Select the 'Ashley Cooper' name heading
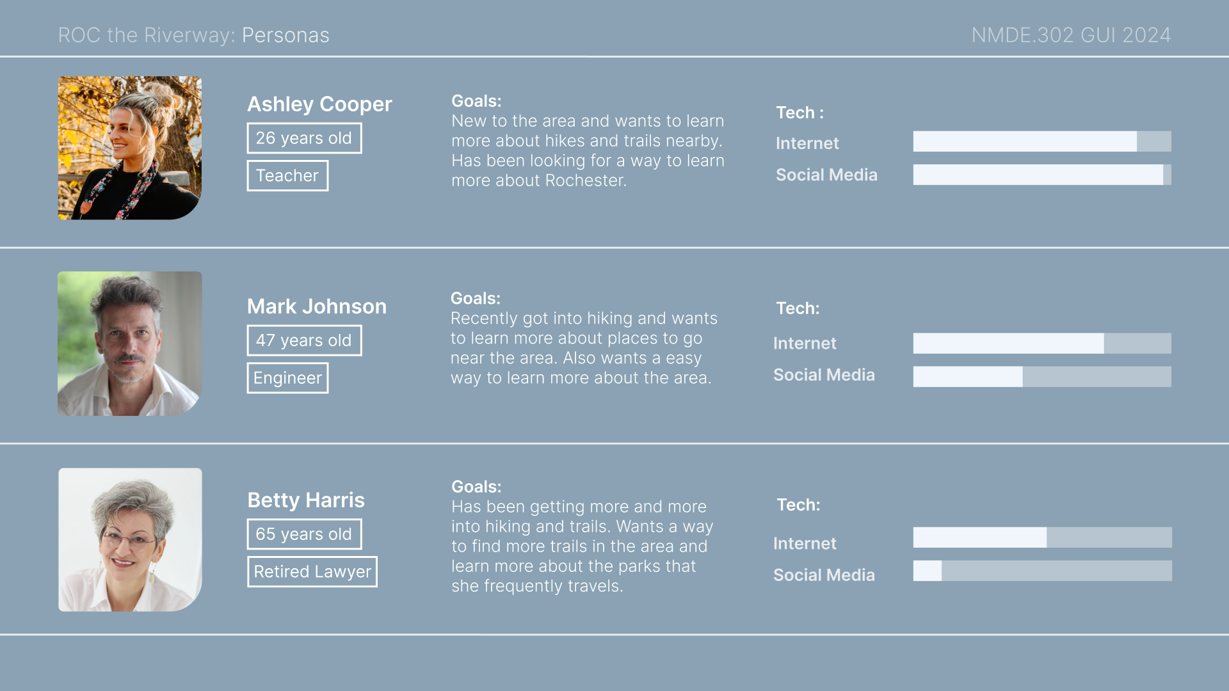Image resolution: width=1229 pixels, height=691 pixels. click(x=319, y=104)
